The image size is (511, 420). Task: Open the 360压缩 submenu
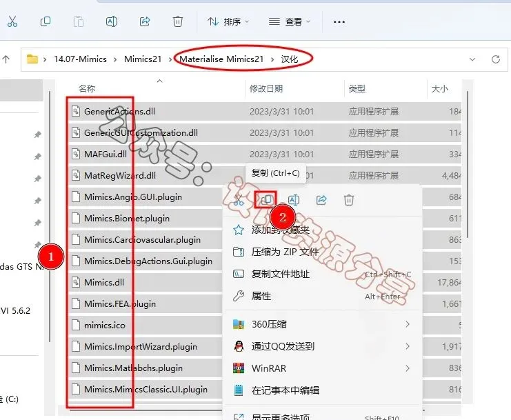[322, 324]
